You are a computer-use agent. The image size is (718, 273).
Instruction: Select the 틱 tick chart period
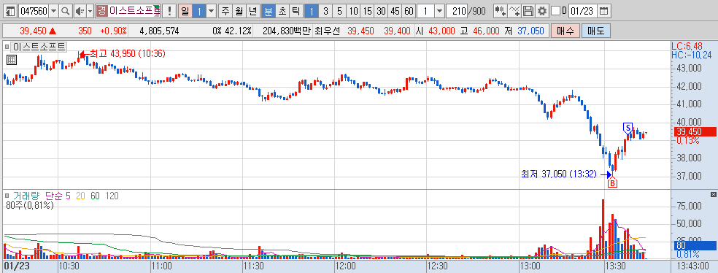click(x=296, y=10)
